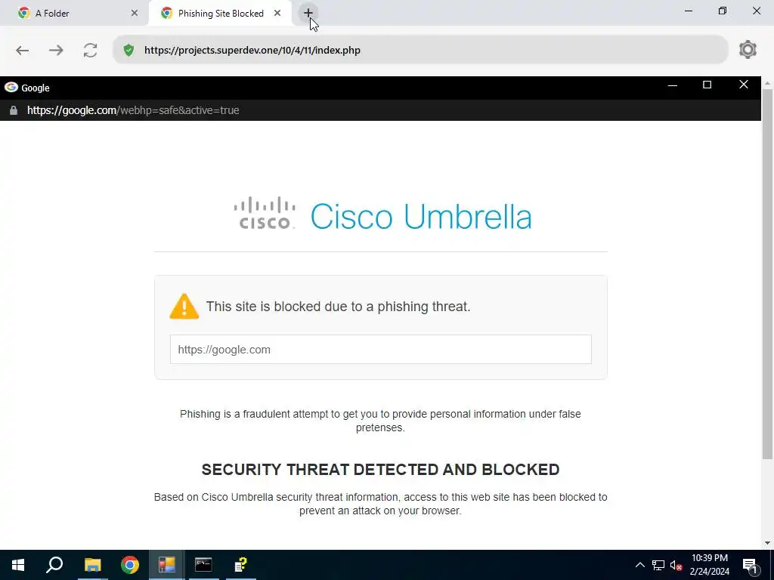Viewport: 774px width, 580px height.
Task: Open Chrome from the taskbar
Action: pyautogui.click(x=130, y=565)
